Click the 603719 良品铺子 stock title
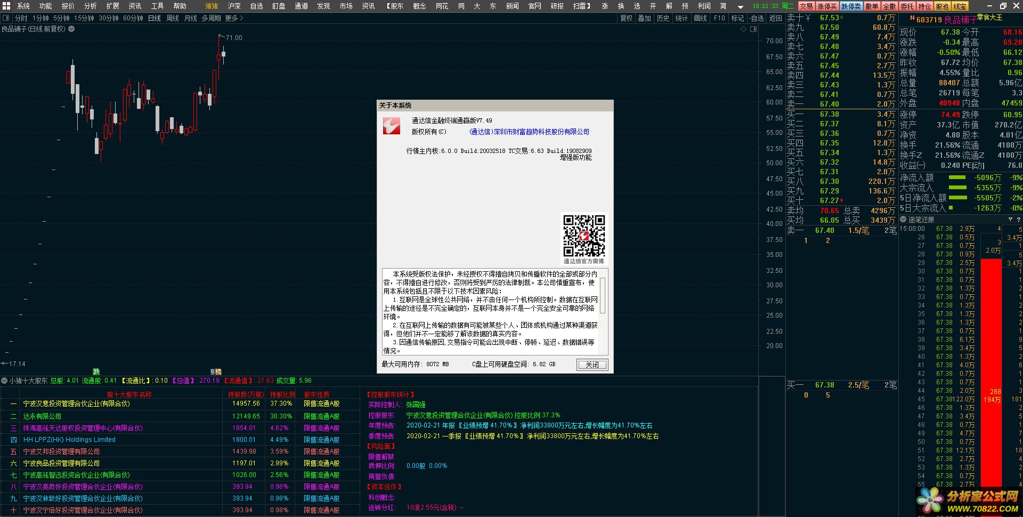This screenshot has height=517, width=1023. tap(946, 20)
